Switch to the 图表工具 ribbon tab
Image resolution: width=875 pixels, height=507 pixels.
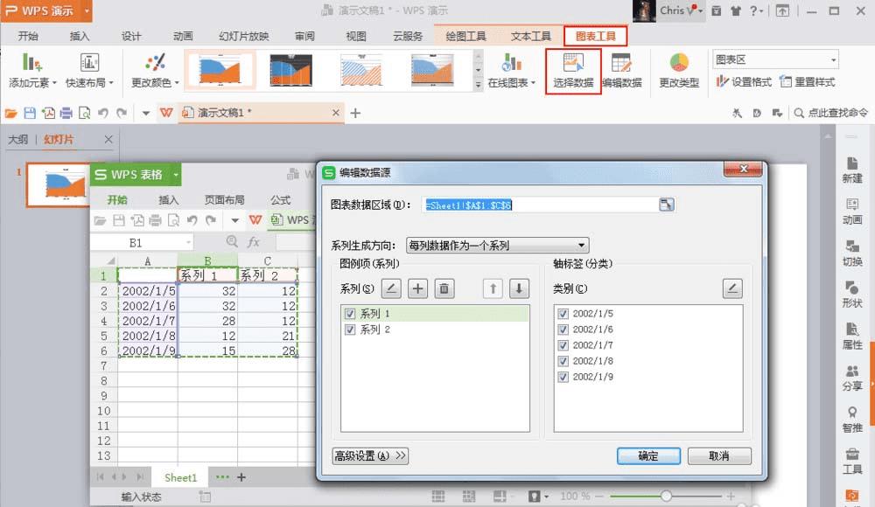click(x=595, y=36)
